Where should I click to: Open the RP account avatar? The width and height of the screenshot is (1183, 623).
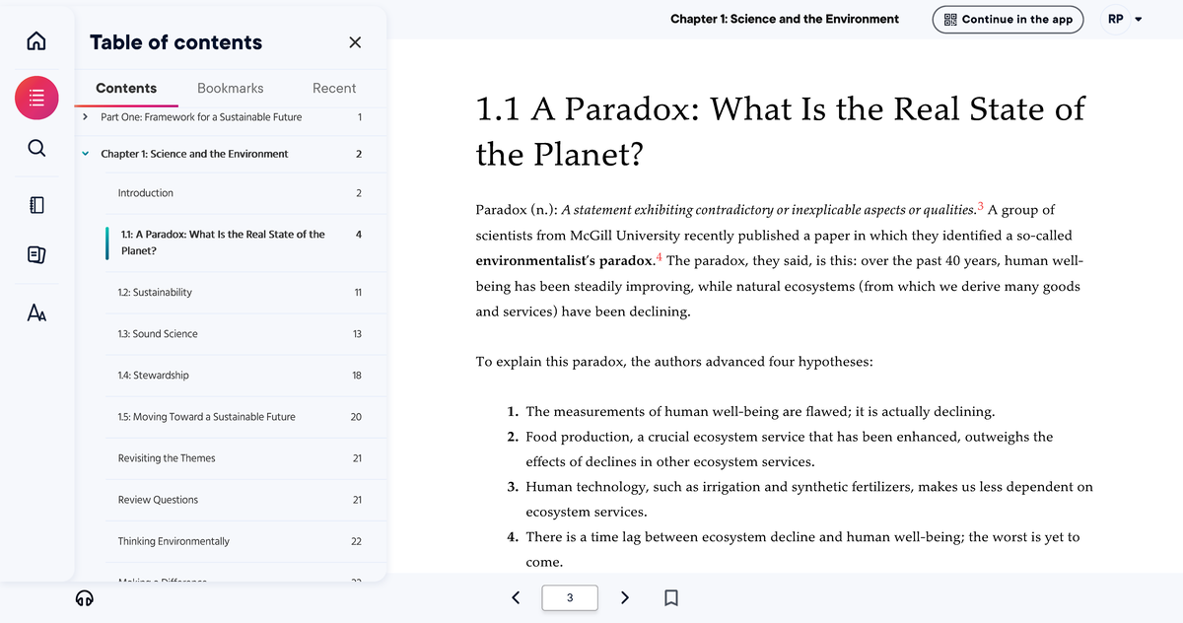tap(1115, 19)
